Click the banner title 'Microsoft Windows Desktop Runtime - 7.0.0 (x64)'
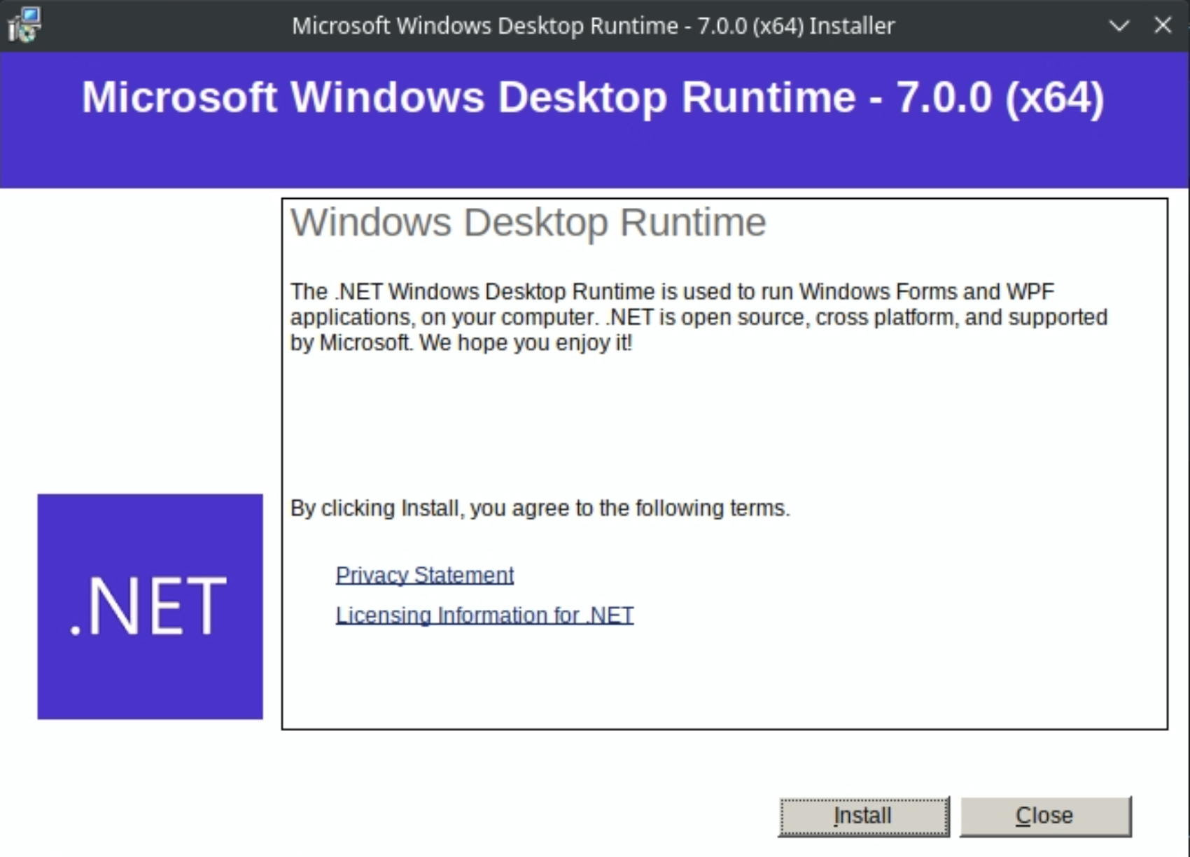The image size is (1190, 857). pyautogui.click(x=593, y=97)
